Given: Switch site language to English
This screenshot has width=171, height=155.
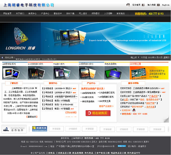Looking at the screenshot, I should pos(166,5).
